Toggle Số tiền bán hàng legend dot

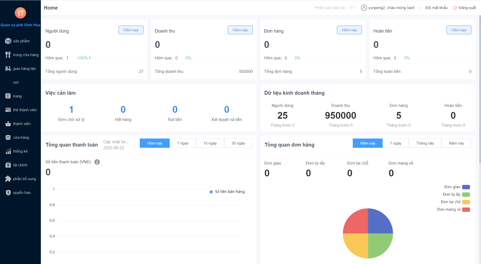coord(211,192)
